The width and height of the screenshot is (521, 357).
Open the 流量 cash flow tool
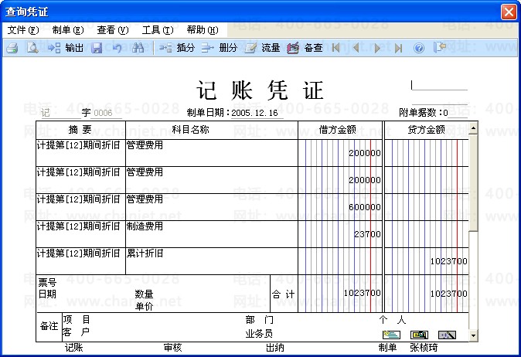[x=262, y=48]
